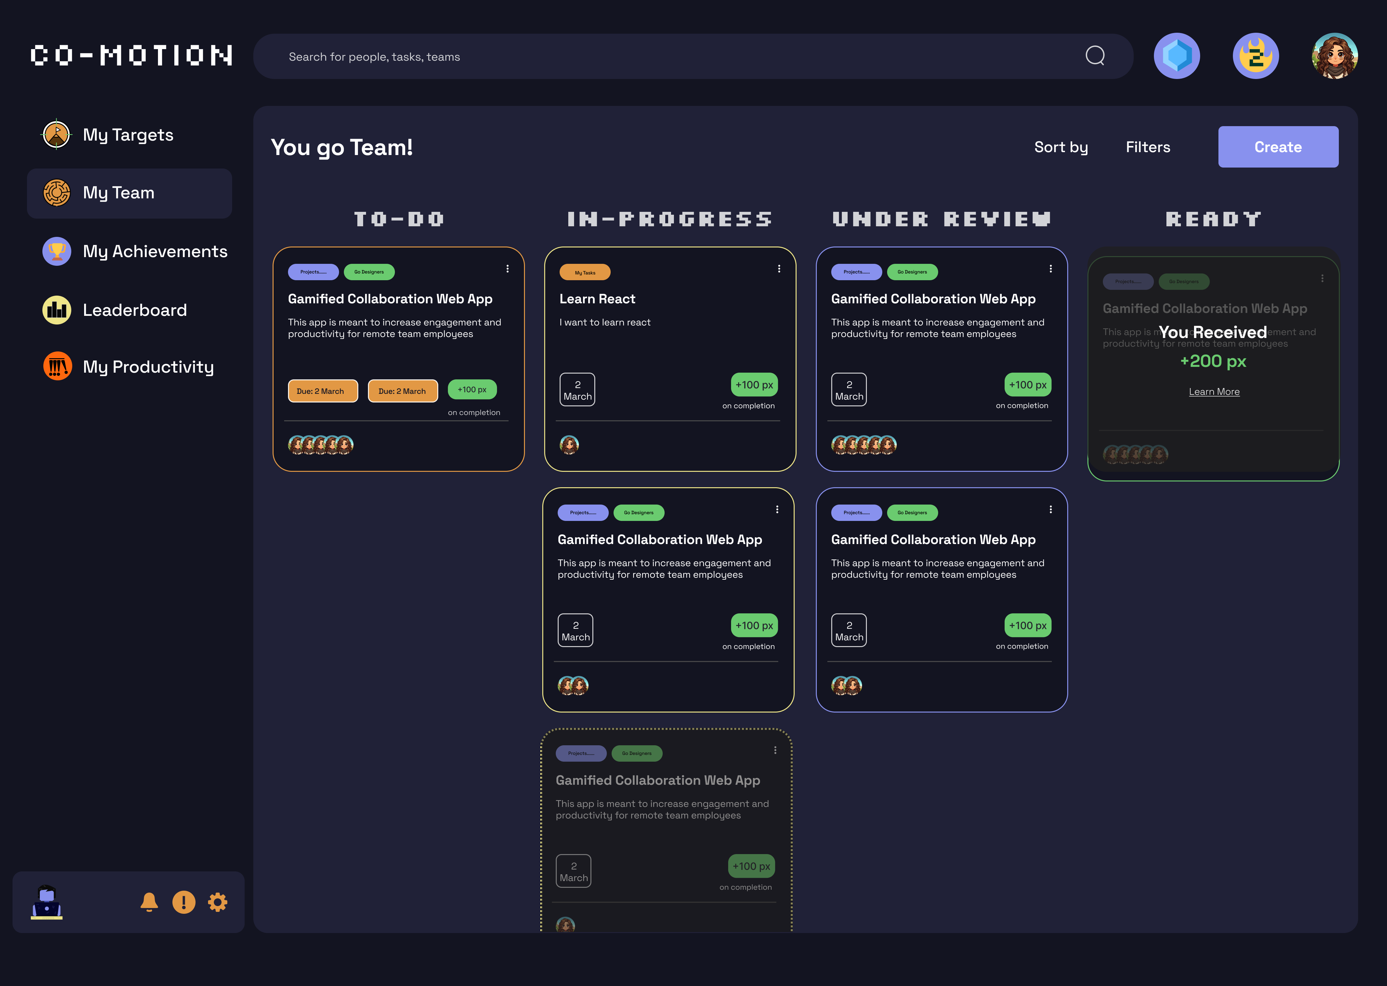Open notifications via the bell icon
Screen dimensions: 1387x986
(149, 902)
